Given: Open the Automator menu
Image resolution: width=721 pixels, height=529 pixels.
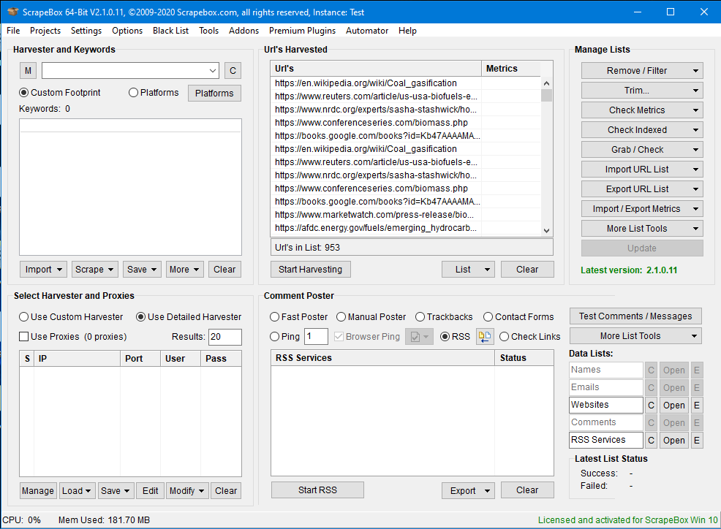Looking at the screenshot, I should (367, 31).
